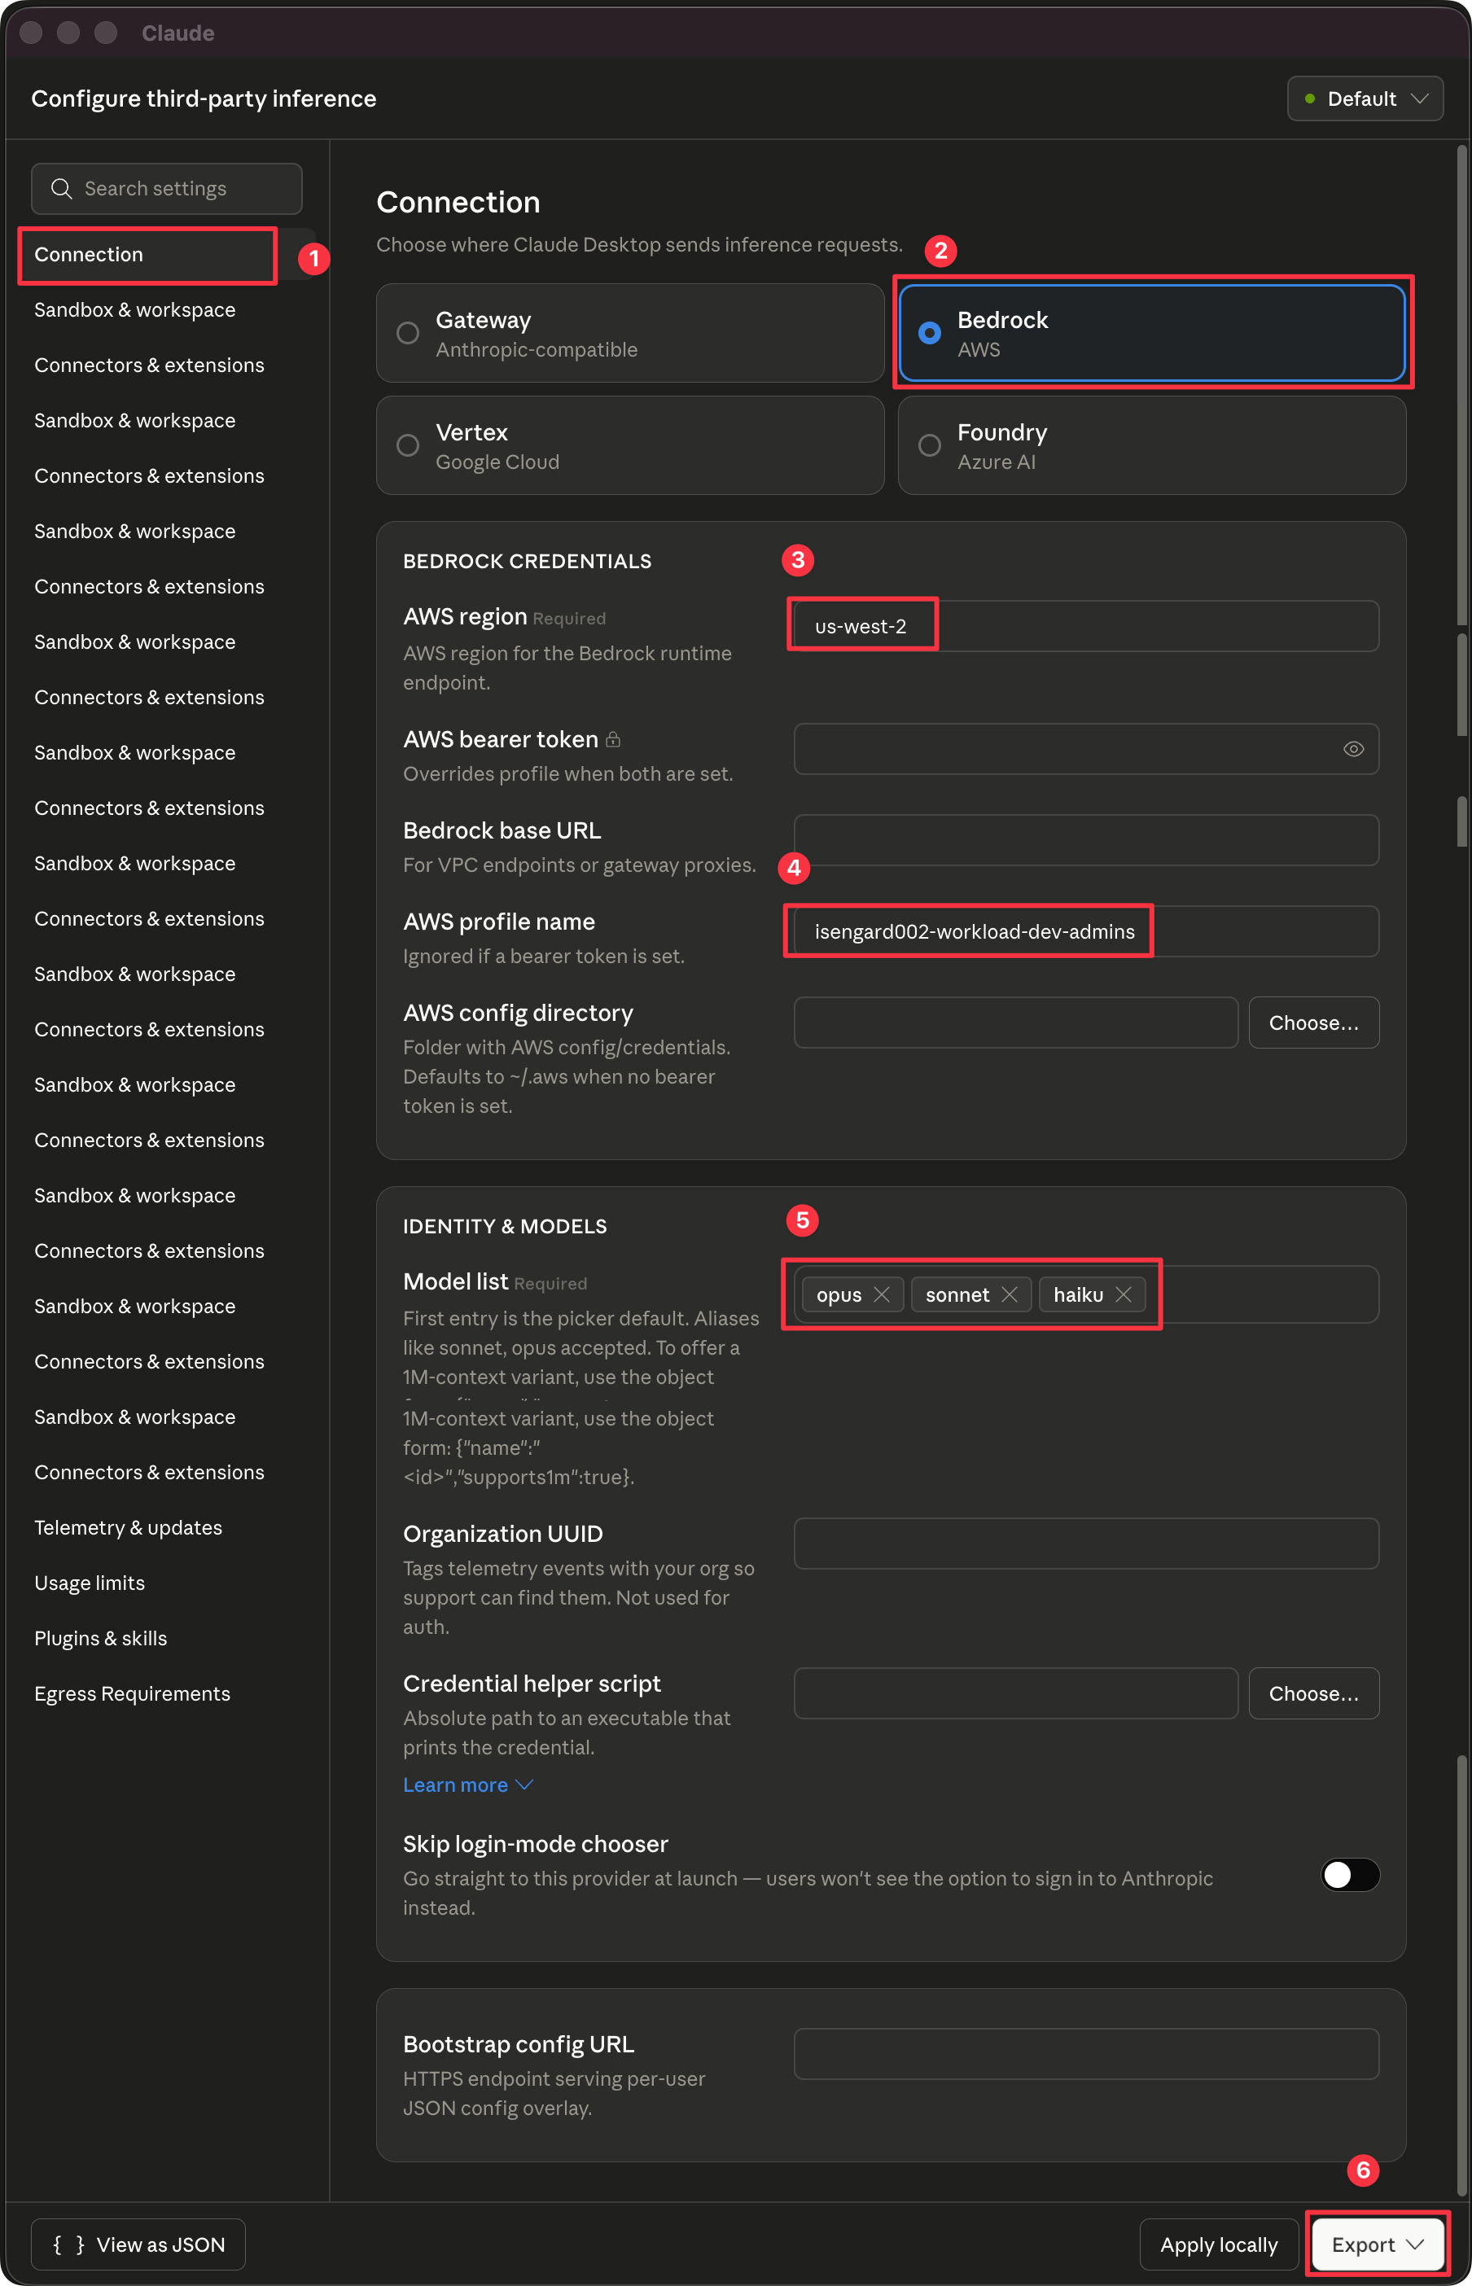1472x2286 pixels.
Task: Click the Configure third-party inference title
Action: 204,99
